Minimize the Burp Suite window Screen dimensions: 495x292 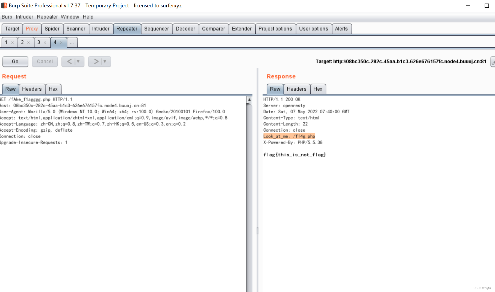[468, 5]
